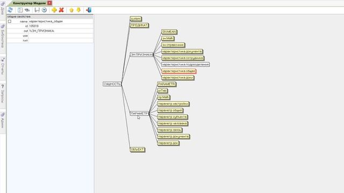
Task: Select the Конструктор Модели tab
Action: pos(30,3)
